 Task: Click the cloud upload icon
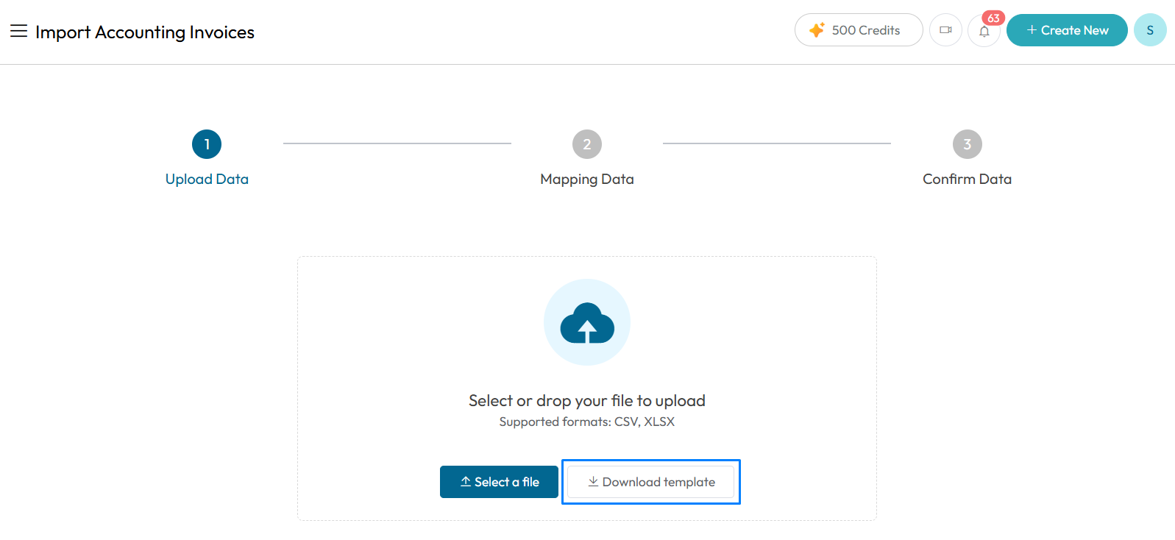[x=587, y=322]
